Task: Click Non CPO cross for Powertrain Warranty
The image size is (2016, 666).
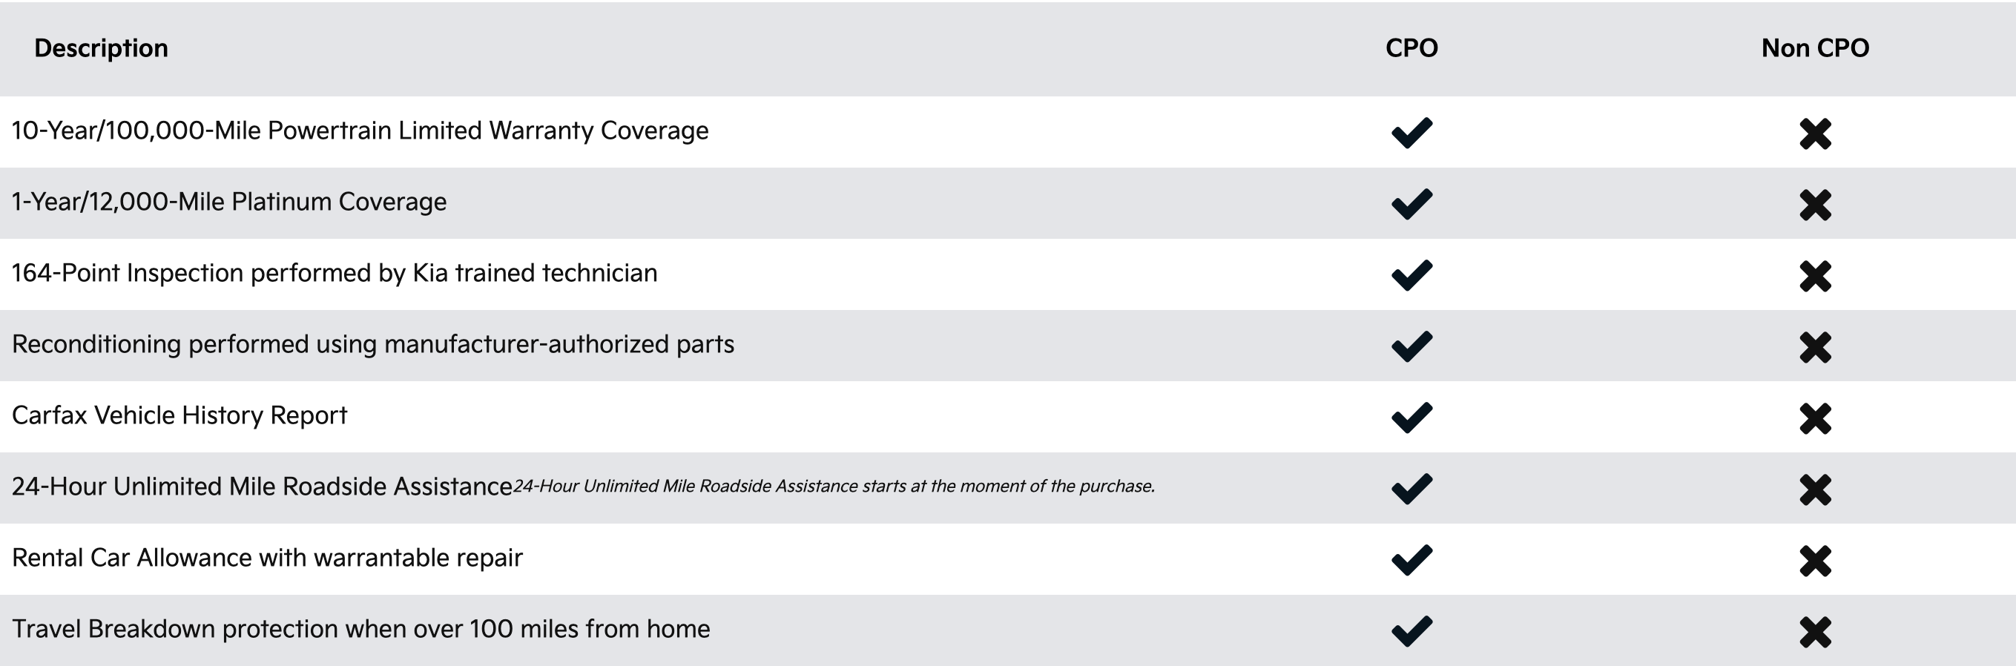Action: (x=1815, y=133)
